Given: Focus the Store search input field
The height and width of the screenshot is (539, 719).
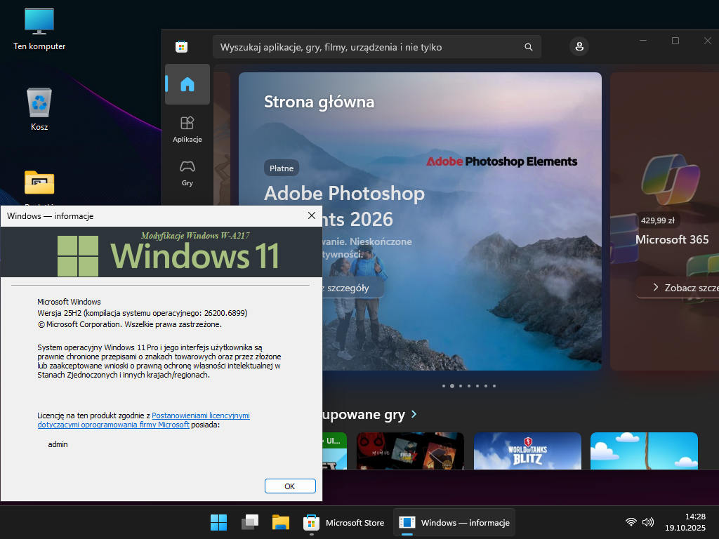Looking at the screenshot, I should click(369, 47).
